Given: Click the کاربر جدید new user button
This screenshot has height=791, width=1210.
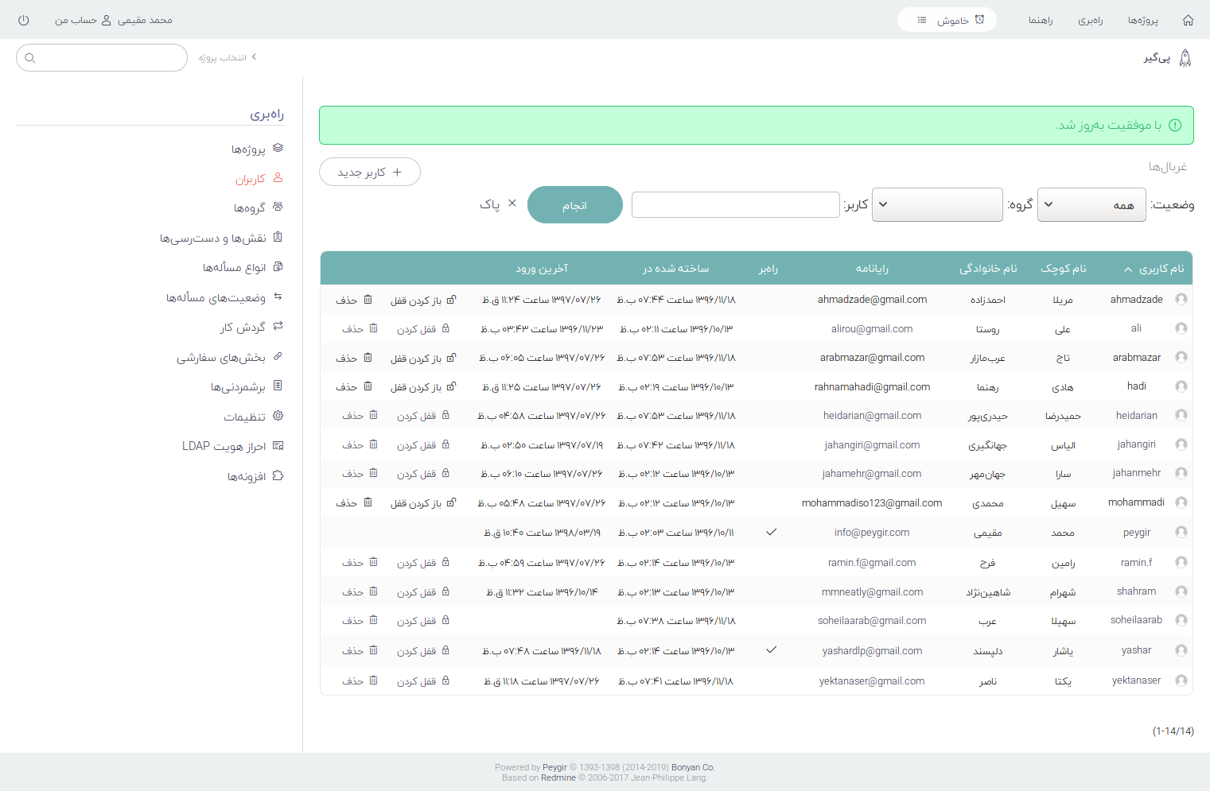Looking at the screenshot, I should coord(370,172).
